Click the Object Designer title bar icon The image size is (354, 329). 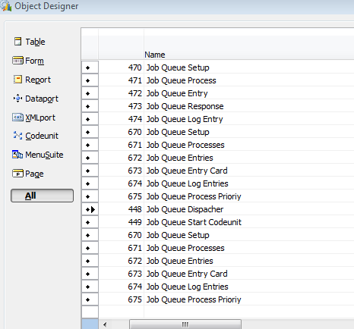6,5
